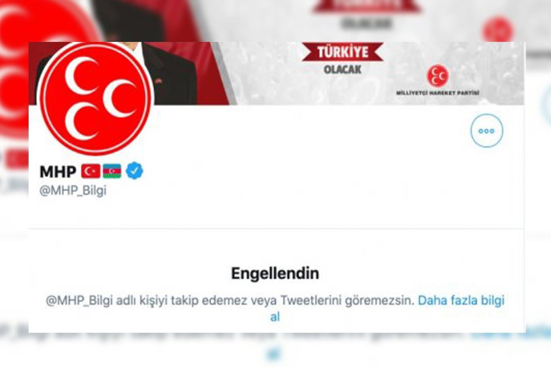The image size is (551, 367).
Task: Click the Engellendin heading
Action: coord(275,274)
